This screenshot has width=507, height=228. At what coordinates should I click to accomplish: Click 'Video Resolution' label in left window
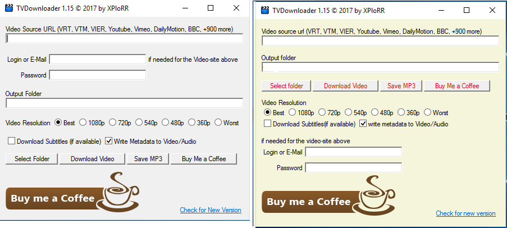[28, 123]
